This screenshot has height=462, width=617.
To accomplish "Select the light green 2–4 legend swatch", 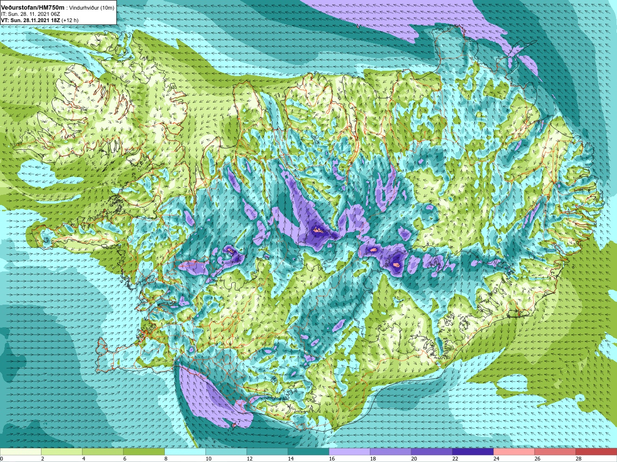I will [62, 452].
